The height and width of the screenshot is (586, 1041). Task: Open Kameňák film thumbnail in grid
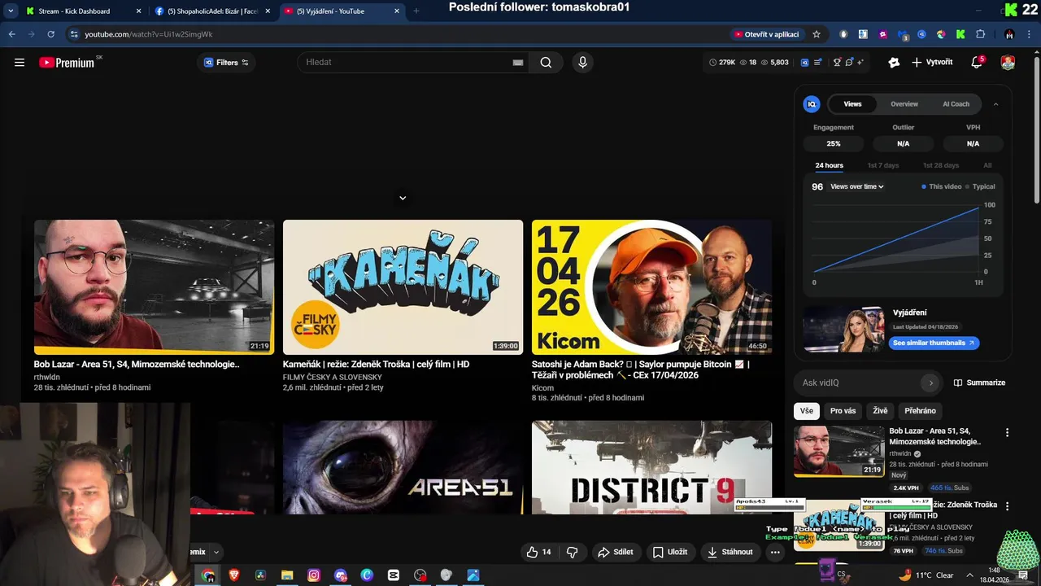tap(403, 287)
